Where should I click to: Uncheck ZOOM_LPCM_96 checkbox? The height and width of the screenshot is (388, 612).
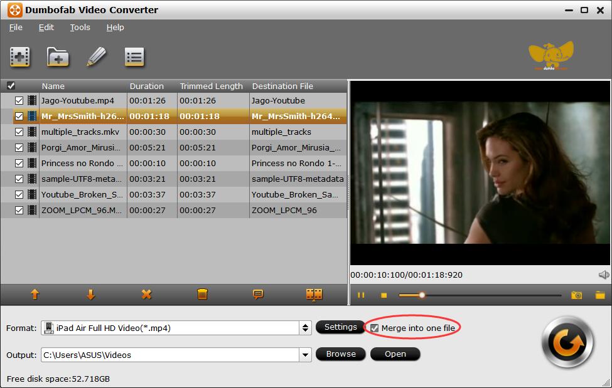click(x=19, y=210)
